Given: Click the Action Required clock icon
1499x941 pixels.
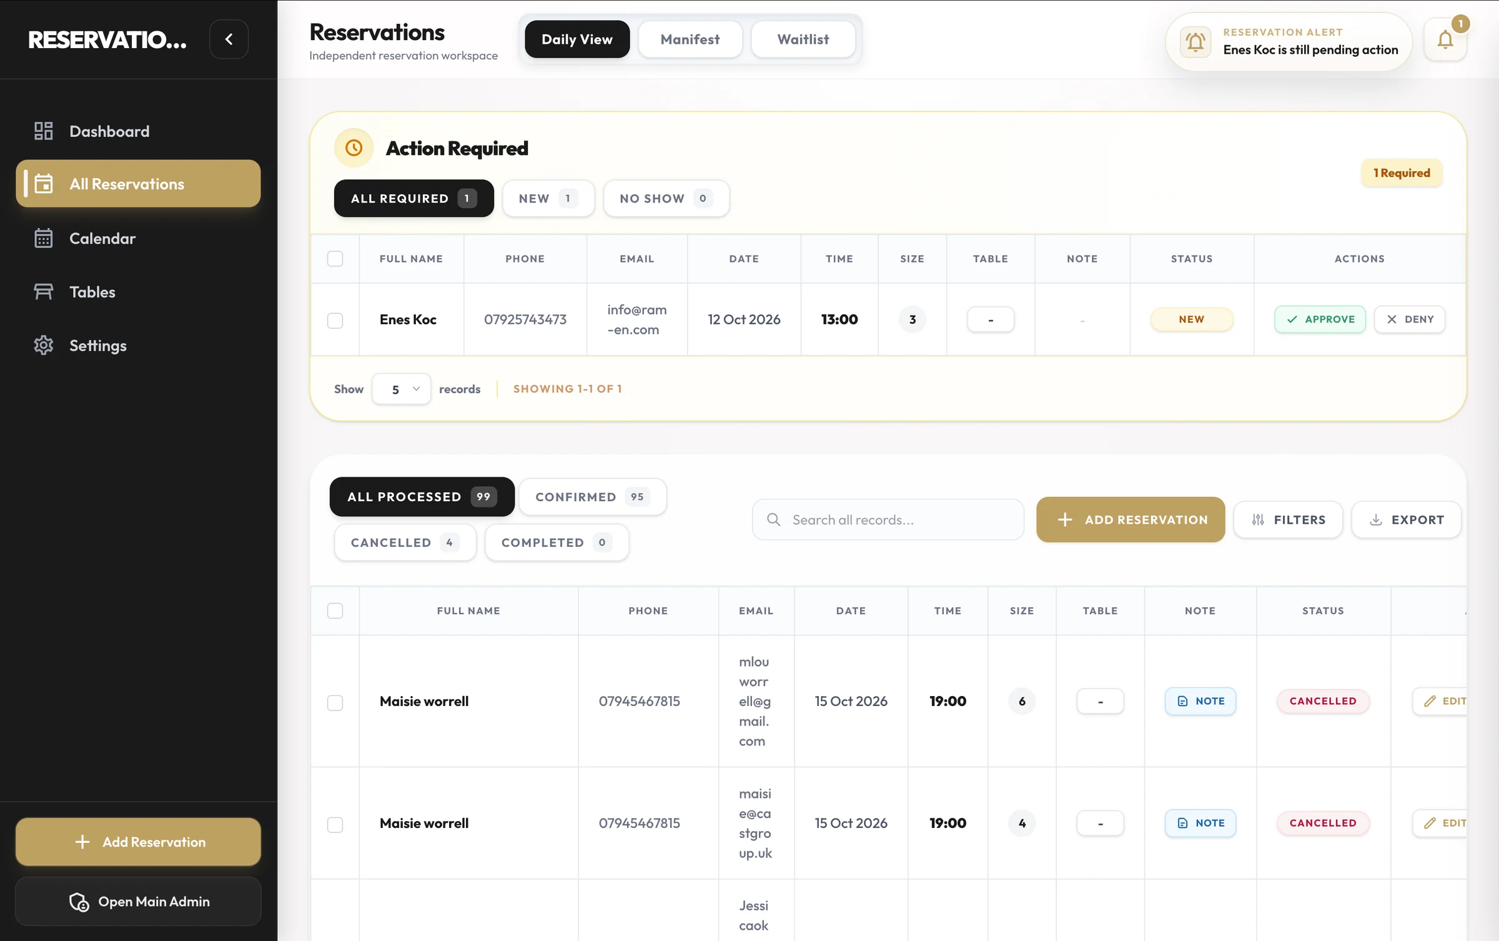Looking at the screenshot, I should (x=354, y=148).
